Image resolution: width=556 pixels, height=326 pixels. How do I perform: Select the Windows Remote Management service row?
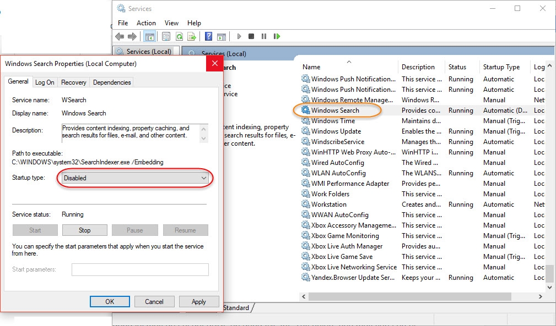click(x=422, y=100)
